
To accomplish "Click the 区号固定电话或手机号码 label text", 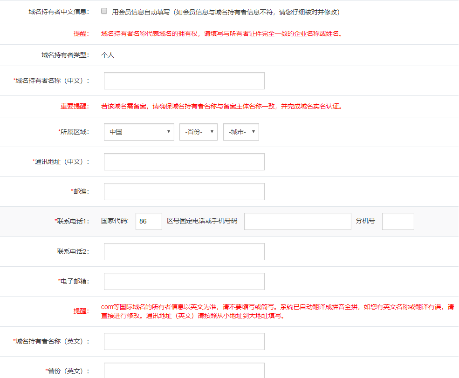I will tap(202, 221).
